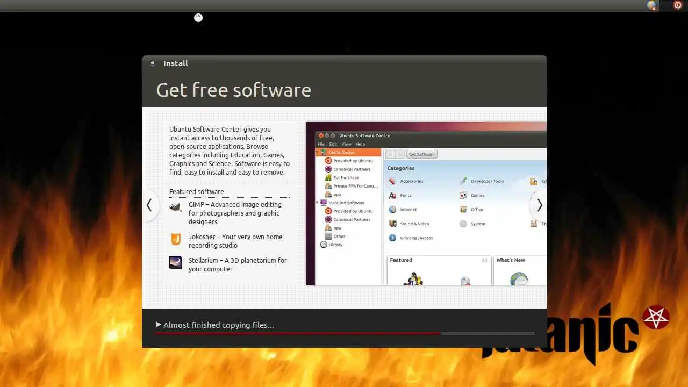
Task: Open the network indicator in top panel
Action: [x=651, y=5]
